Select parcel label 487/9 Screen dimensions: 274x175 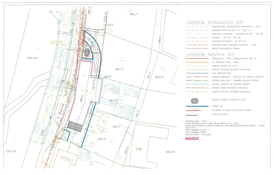pyautogui.click(x=102, y=139)
